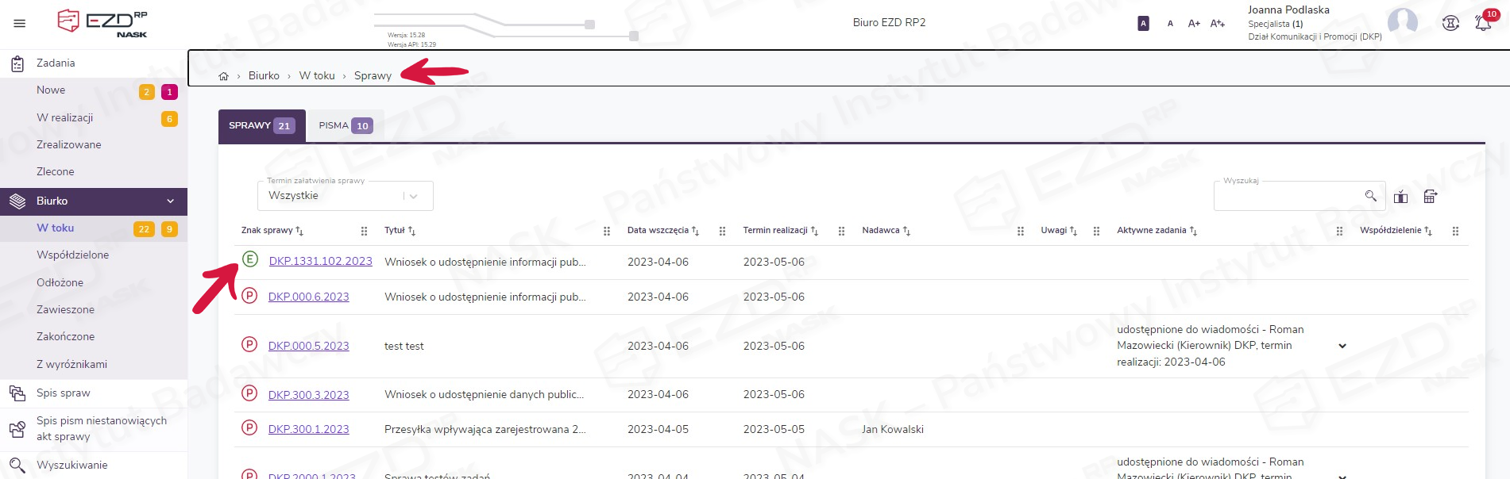Click the home breadcrumb icon
The width and height of the screenshot is (1510, 479).
(223, 76)
